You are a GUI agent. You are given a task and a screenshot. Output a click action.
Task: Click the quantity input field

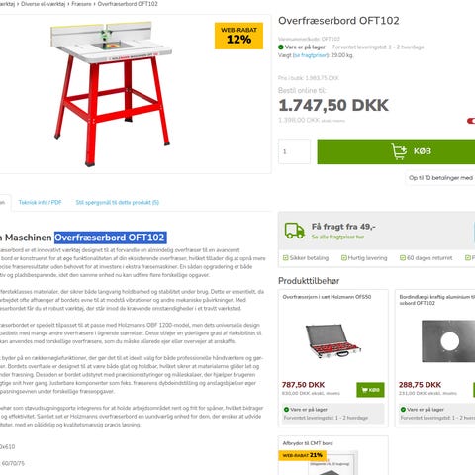(x=294, y=151)
